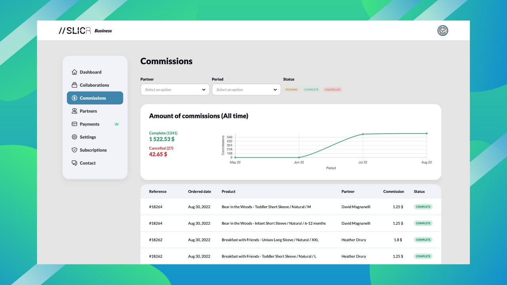Click the Collaborations bag icon
Viewport: 507px width, 285px height.
74,85
